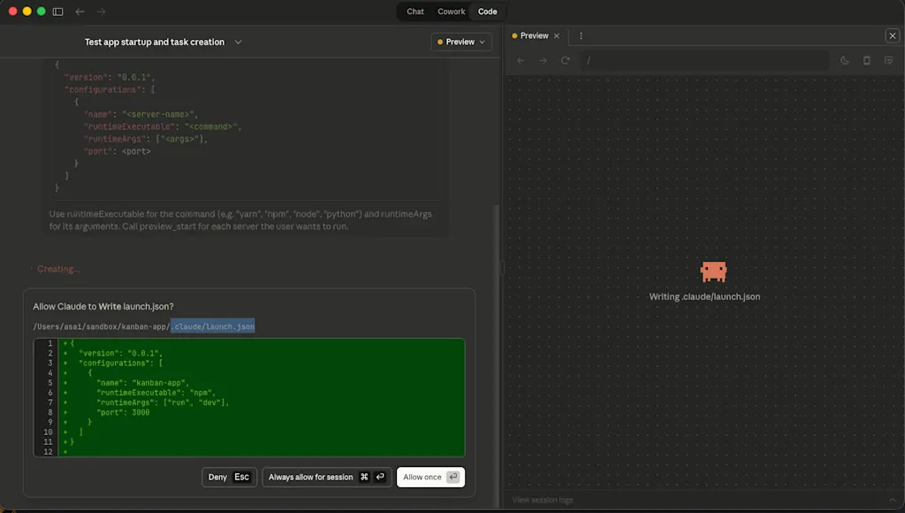The image size is (905, 513).
Task: Expand the session title dropdown chevron
Action: (x=238, y=42)
